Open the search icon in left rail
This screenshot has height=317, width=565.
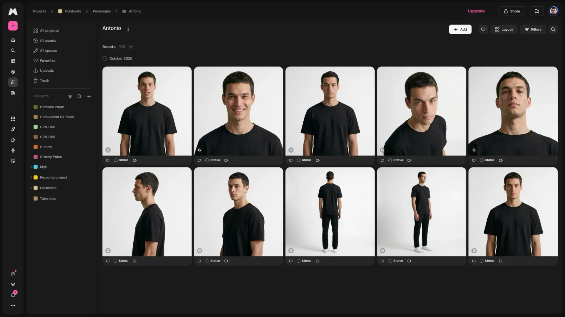(x=13, y=51)
